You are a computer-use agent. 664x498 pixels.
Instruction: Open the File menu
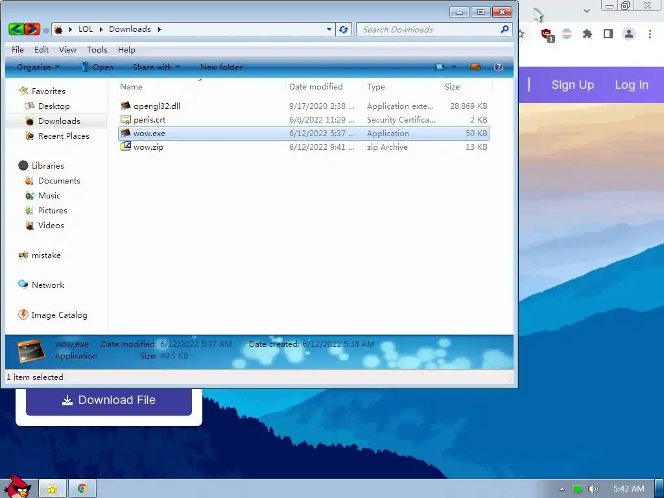[18, 49]
